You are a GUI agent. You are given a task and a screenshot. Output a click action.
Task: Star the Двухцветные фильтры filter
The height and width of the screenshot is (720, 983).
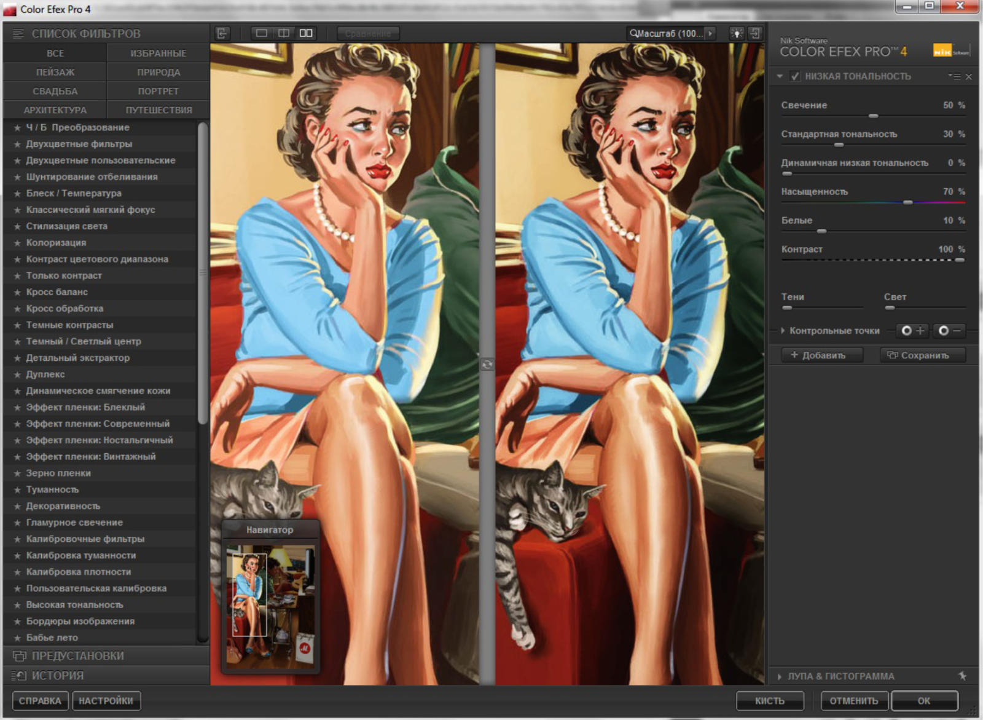(x=17, y=144)
